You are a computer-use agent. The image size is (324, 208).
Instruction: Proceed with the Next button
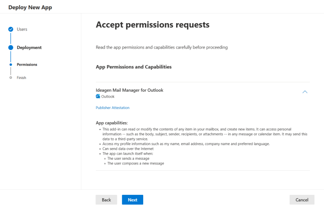click(x=132, y=200)
